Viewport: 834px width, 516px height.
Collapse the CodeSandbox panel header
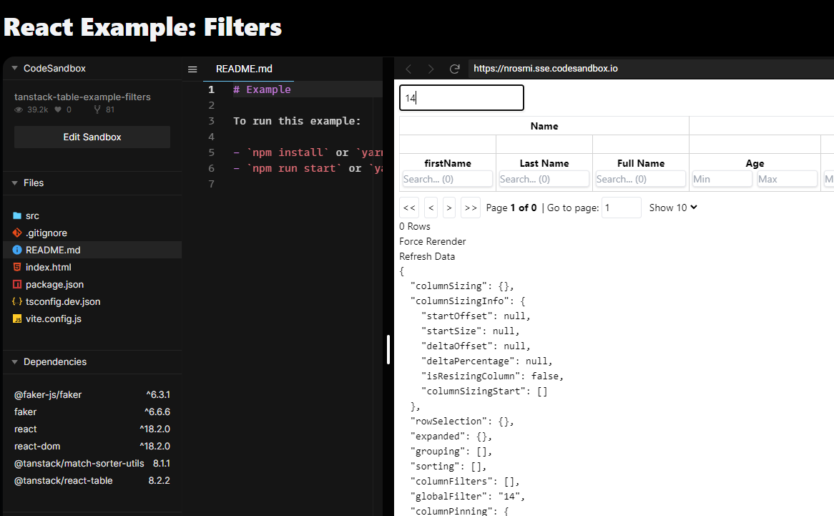pyautogui.click(x=13, y=68)
